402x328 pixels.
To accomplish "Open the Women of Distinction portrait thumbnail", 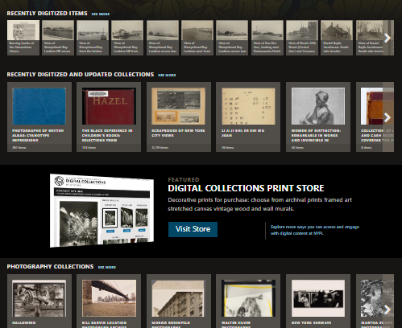I will tap(318, 106).
